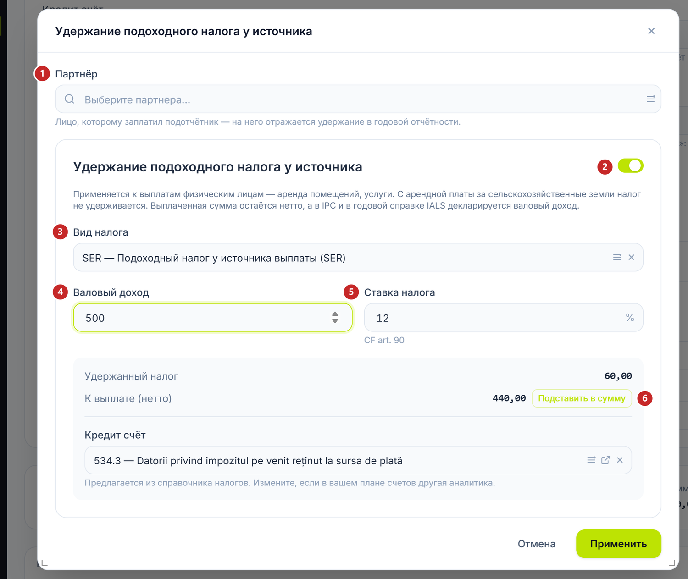Open account 534.3 in external view

click(605, 460)
